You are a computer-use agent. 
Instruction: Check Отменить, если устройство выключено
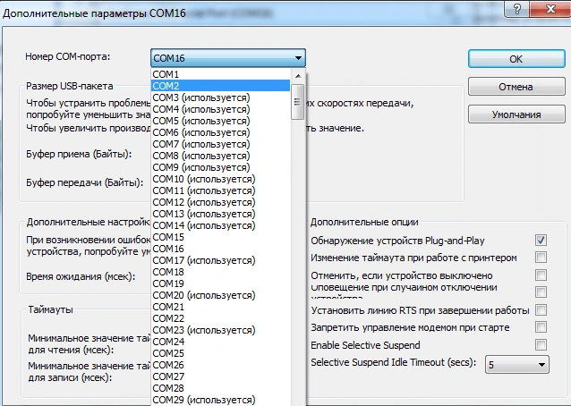point(541,275)
